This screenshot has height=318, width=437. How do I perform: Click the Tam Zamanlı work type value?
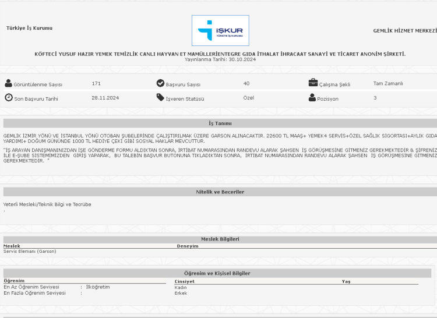click(x=388, y=83)
